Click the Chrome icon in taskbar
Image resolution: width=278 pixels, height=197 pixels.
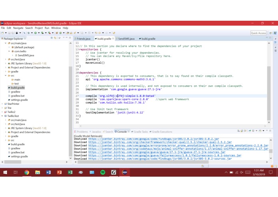point(27,172)
